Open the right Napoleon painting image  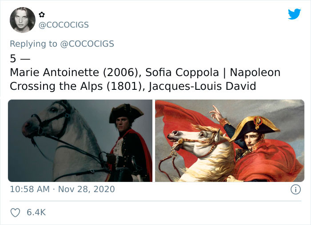229,141
